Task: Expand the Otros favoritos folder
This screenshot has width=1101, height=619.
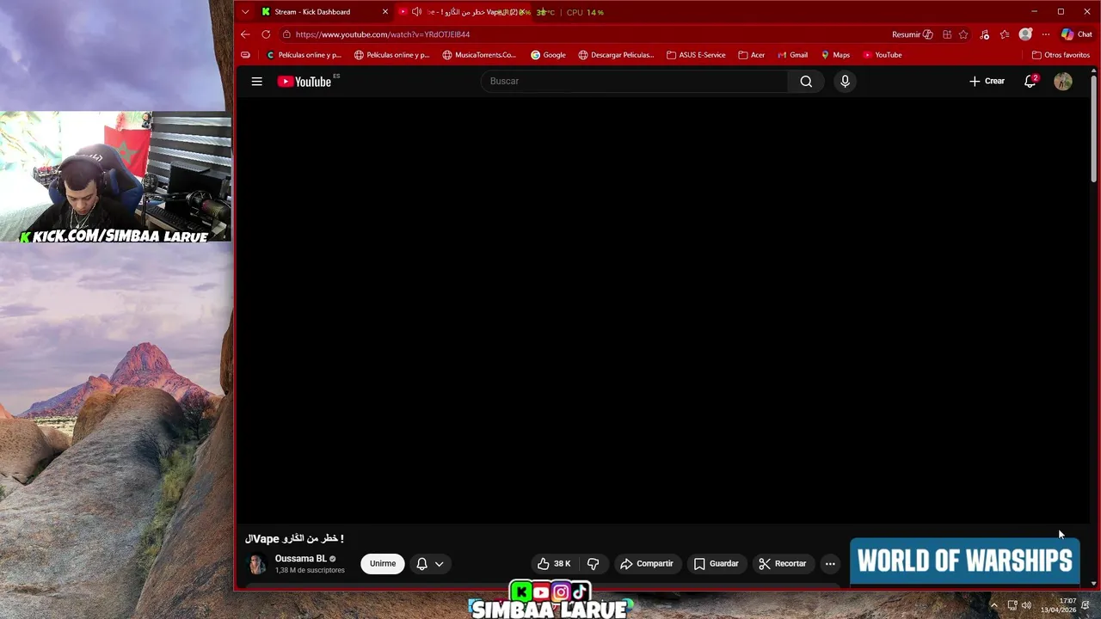Action: point(1061,55)
